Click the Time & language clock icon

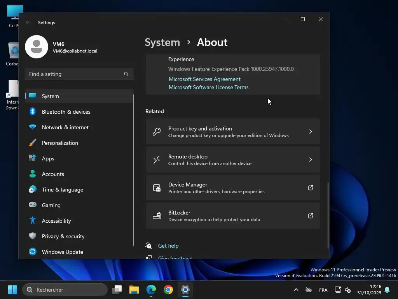(33, 190)
